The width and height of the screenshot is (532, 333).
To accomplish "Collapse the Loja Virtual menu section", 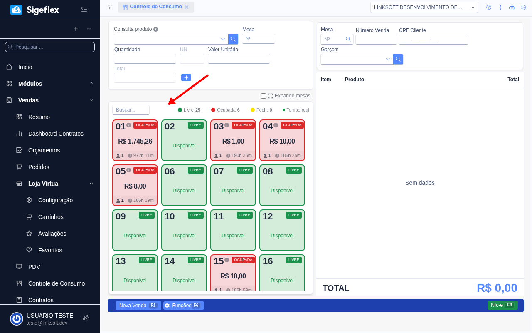I will (91, 184).
